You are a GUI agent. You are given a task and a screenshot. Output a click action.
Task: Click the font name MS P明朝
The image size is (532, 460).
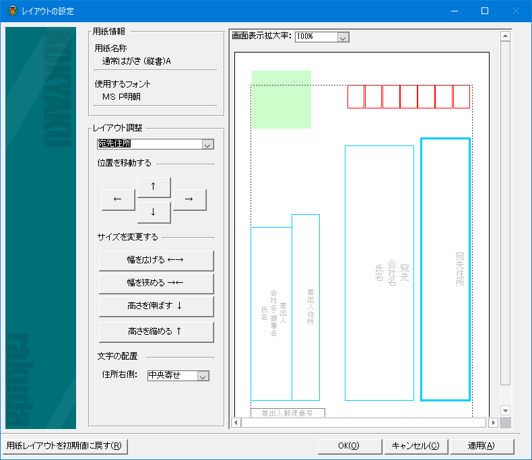tap(121, 97)
